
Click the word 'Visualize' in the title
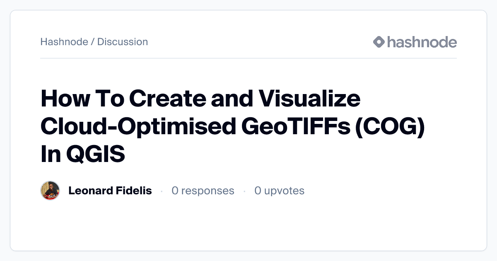click(x=309, y=99)
